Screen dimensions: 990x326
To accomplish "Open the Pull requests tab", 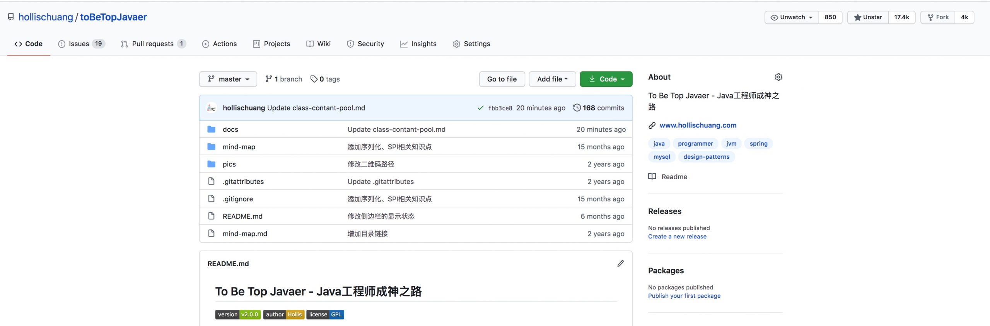I will click(153, 44).
